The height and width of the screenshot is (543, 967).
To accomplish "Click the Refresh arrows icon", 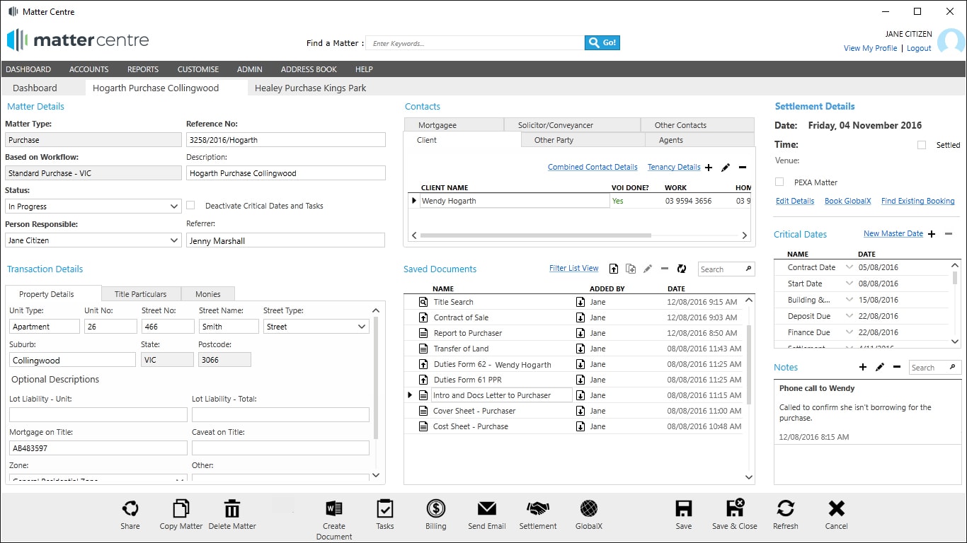I will coord(786,508).
